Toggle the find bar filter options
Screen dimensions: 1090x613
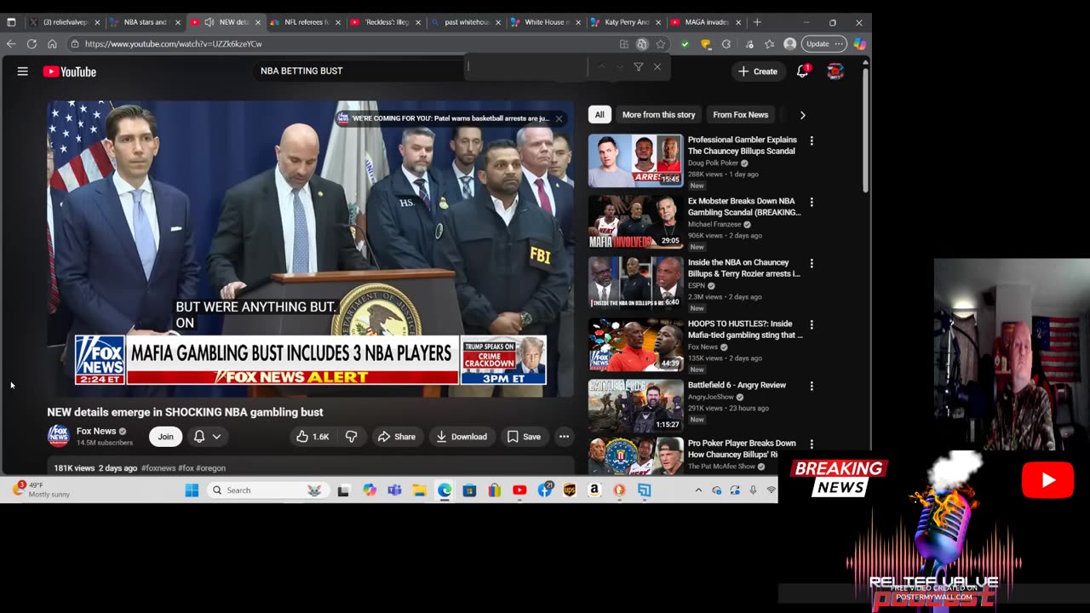coord(638,66)
